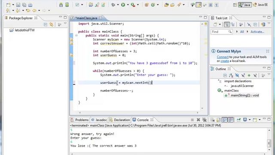This screenshot has width=275, height=155.
Task: Click the Next Annotation icon
Action: point(8,10)
